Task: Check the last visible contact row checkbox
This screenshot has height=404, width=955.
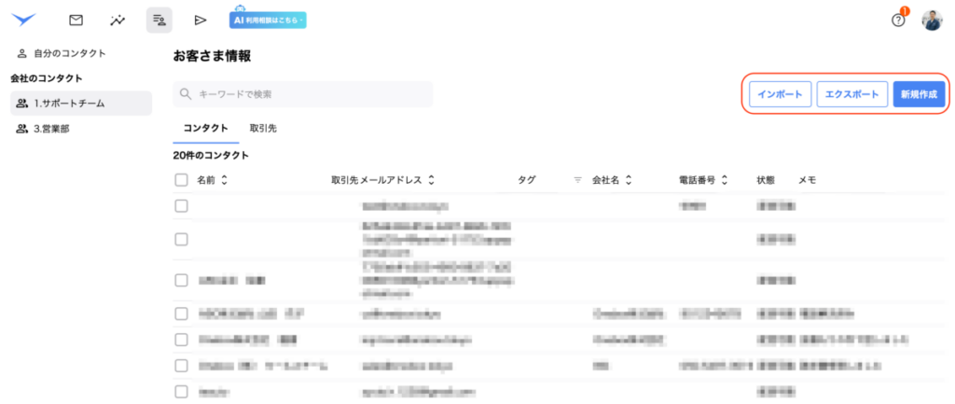Action: click(x=181, y=393)
